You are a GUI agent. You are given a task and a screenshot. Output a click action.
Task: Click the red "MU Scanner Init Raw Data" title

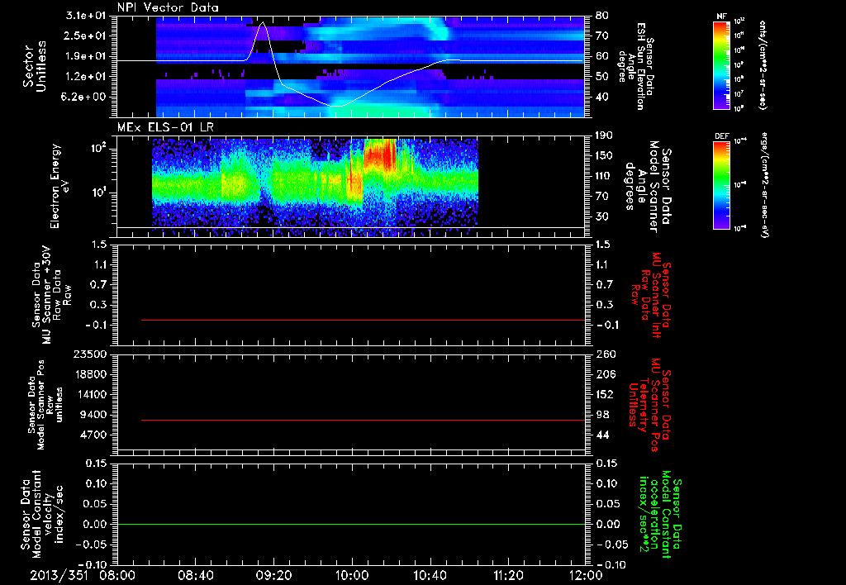tap(651, 295)
